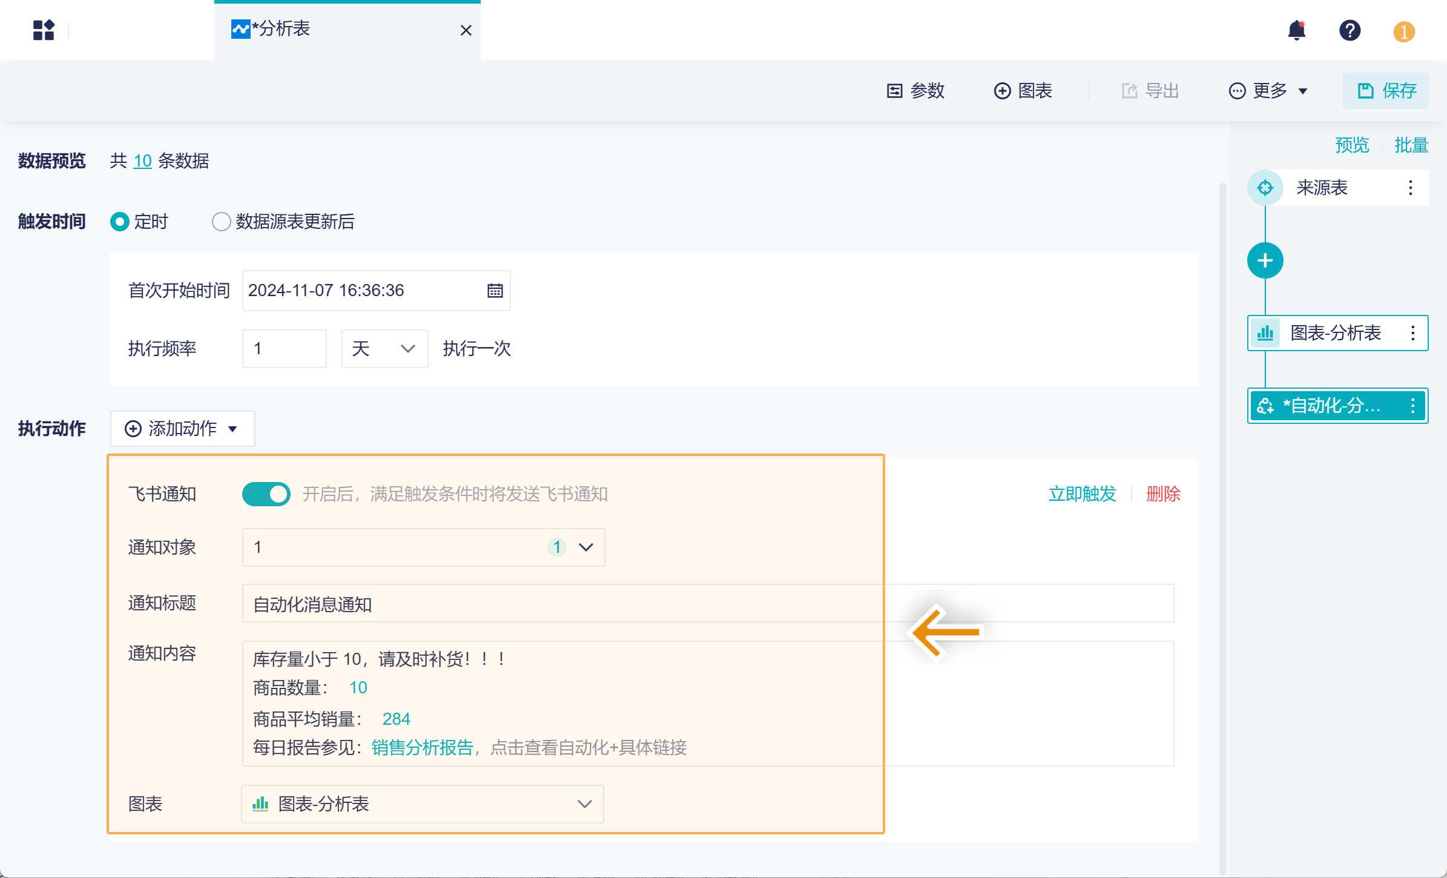Viewport: 1447px width, 878px height.
Task: Open the notifications bell
Action: 1296,30
